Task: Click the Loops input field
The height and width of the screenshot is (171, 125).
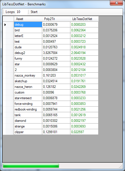Action: click(x=22, y=12)
